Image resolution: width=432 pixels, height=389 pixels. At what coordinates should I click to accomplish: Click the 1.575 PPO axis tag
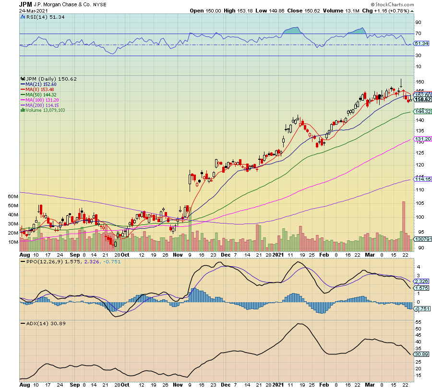[421, 288]
